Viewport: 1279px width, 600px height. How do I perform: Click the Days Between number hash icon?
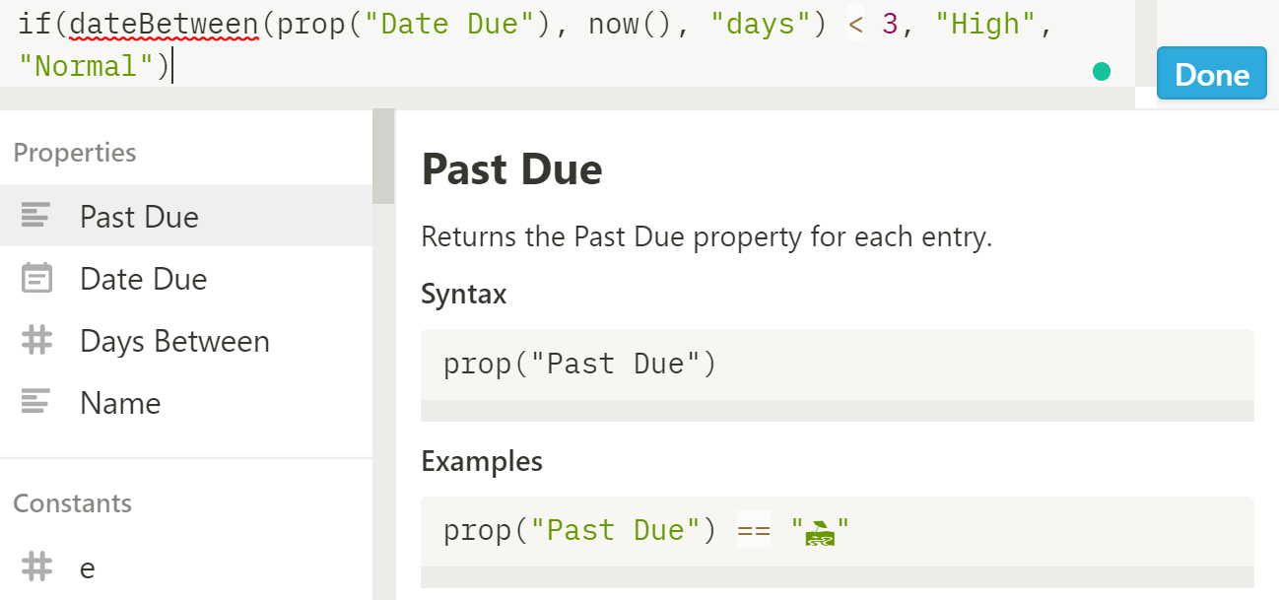click(x=36, y=341)
